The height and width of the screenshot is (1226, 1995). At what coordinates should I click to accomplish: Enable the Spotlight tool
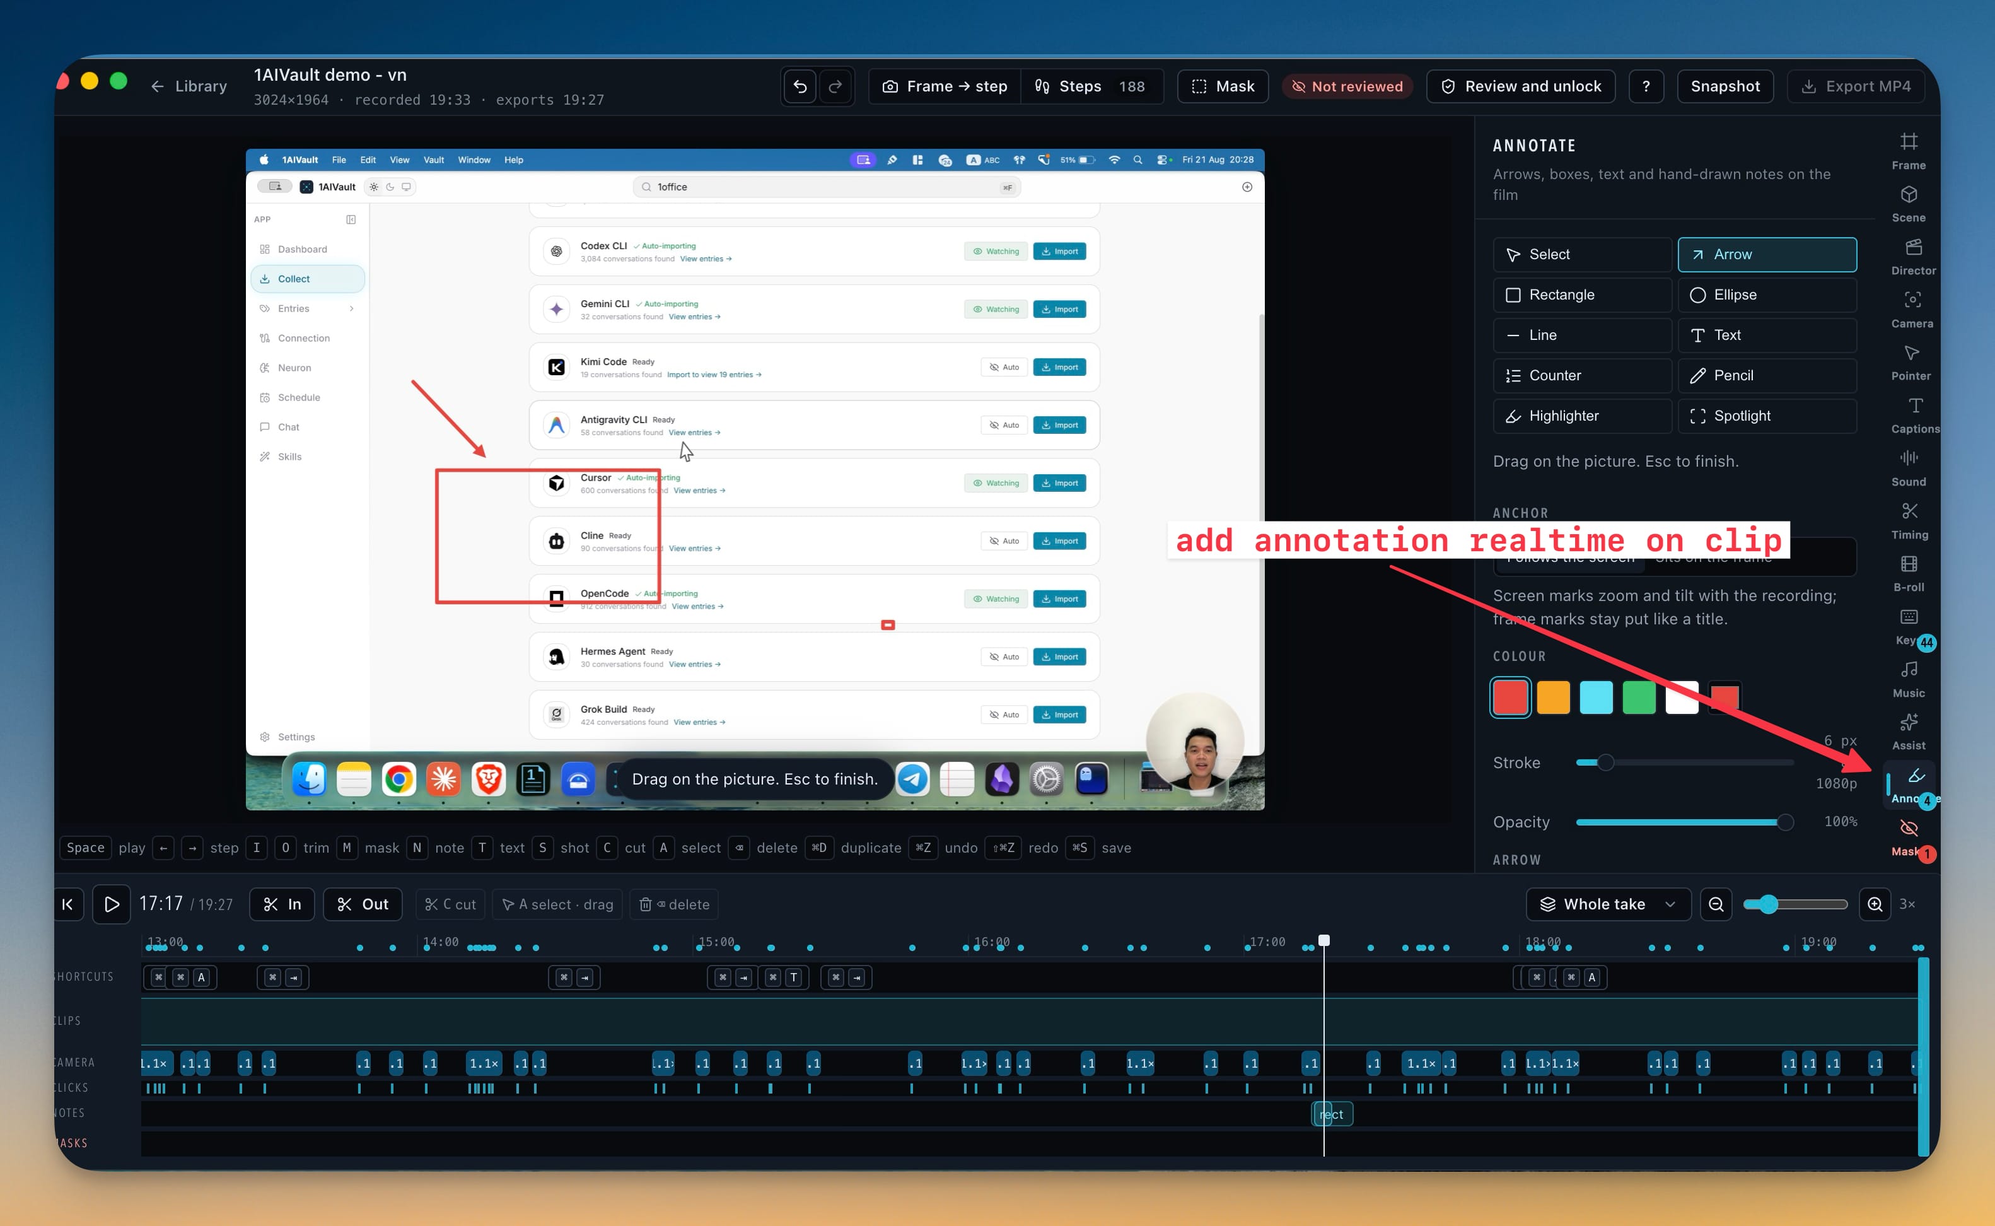1766,416
